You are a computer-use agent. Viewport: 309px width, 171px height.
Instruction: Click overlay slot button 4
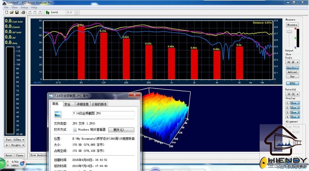tap(287, 117)
